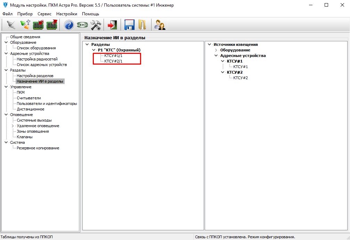
Task: Open Пользователи и идентификаторы in sidebar
Action: coord(47,104)
